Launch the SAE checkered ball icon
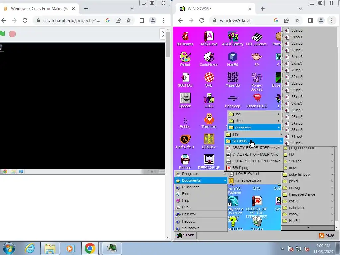The height and width of the screenshot is (255, 340). 209,80
